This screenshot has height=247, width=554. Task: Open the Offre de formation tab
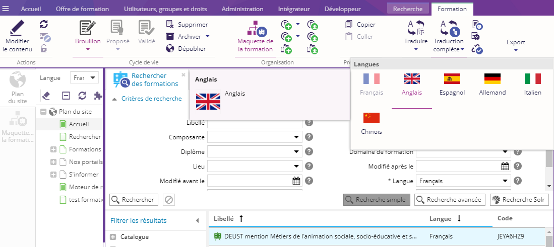(x=82, y=9)
